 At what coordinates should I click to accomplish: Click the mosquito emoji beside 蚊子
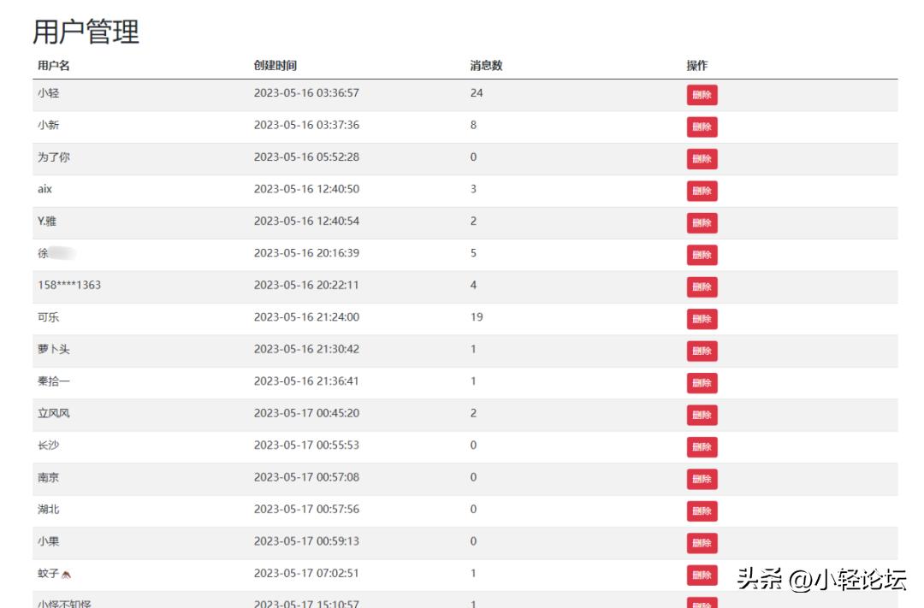coord(67,575)
